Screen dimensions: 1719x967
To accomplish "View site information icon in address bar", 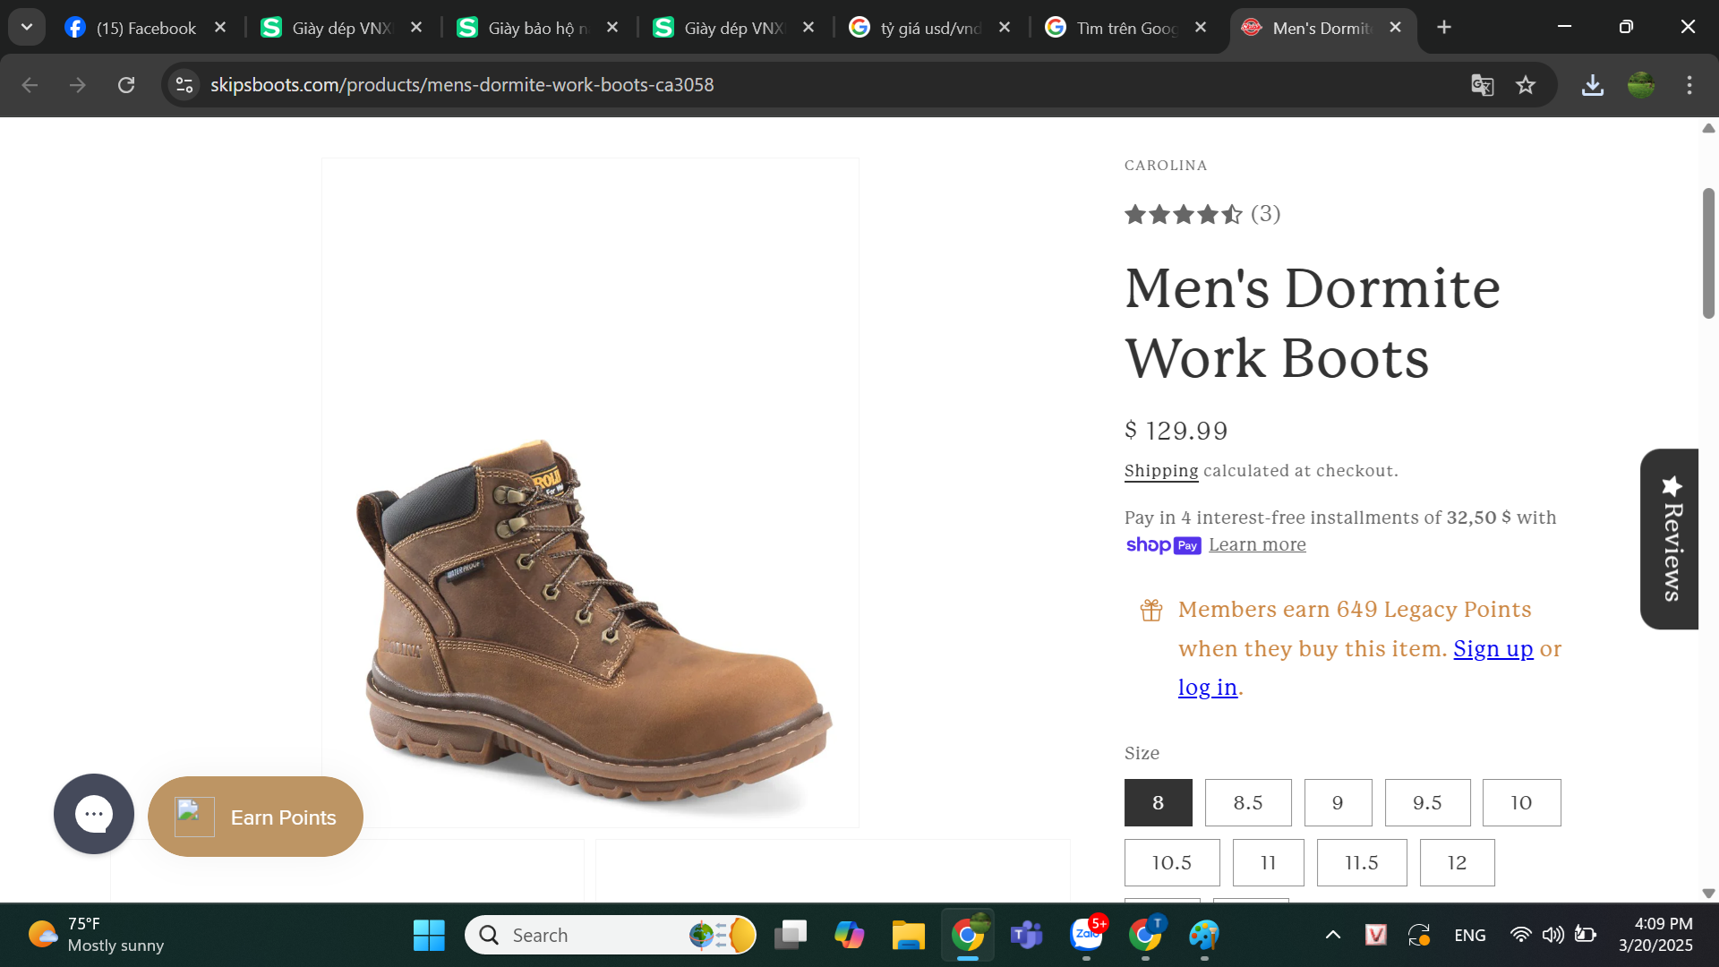I will tap(184, 85).
